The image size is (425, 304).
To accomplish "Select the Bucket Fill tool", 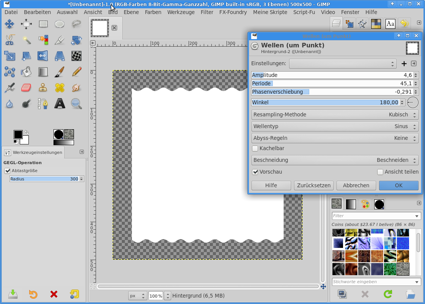I will [26, 72].
